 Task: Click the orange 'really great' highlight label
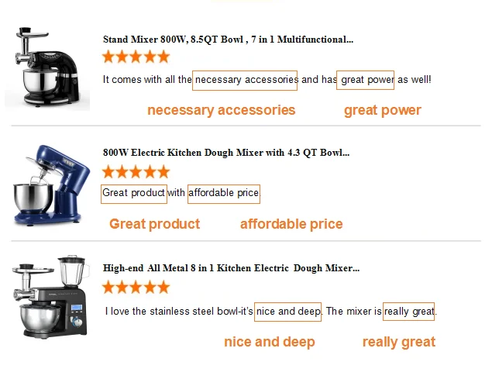[x=398, y=342]
